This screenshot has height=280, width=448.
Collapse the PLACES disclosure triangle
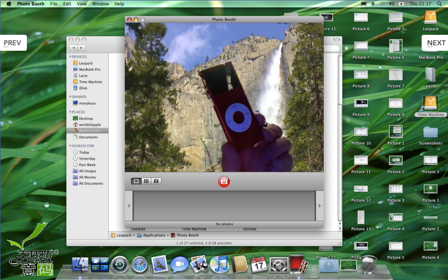click(x=70, y=112)
